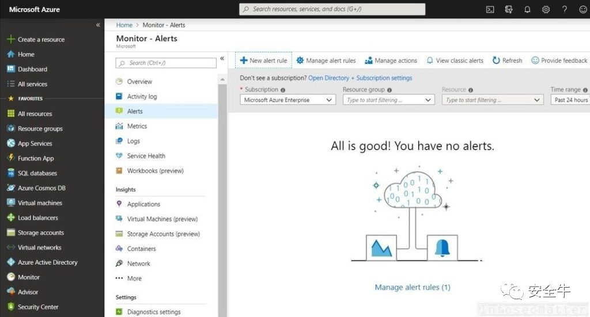Select Alerts in Monitor menu
The width and height of the screenshot is (590, 317).
(161, 111)
